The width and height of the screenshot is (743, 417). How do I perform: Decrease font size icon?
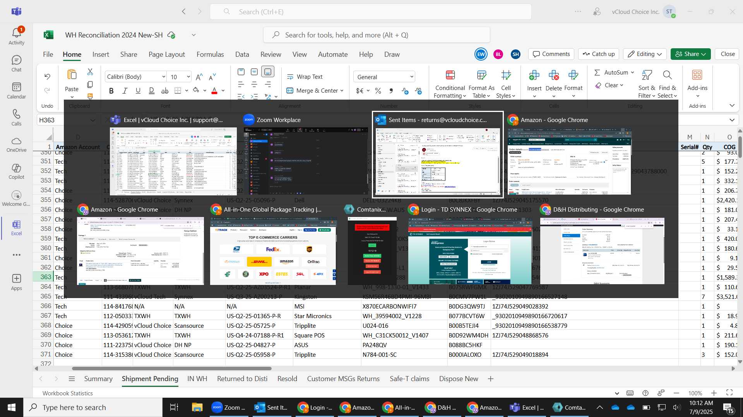(x=212, y=77)
